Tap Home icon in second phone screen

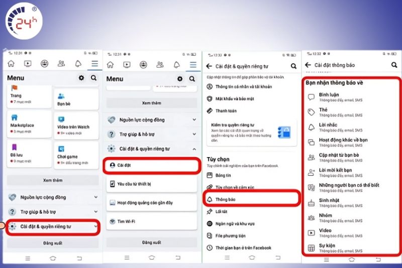110,65
